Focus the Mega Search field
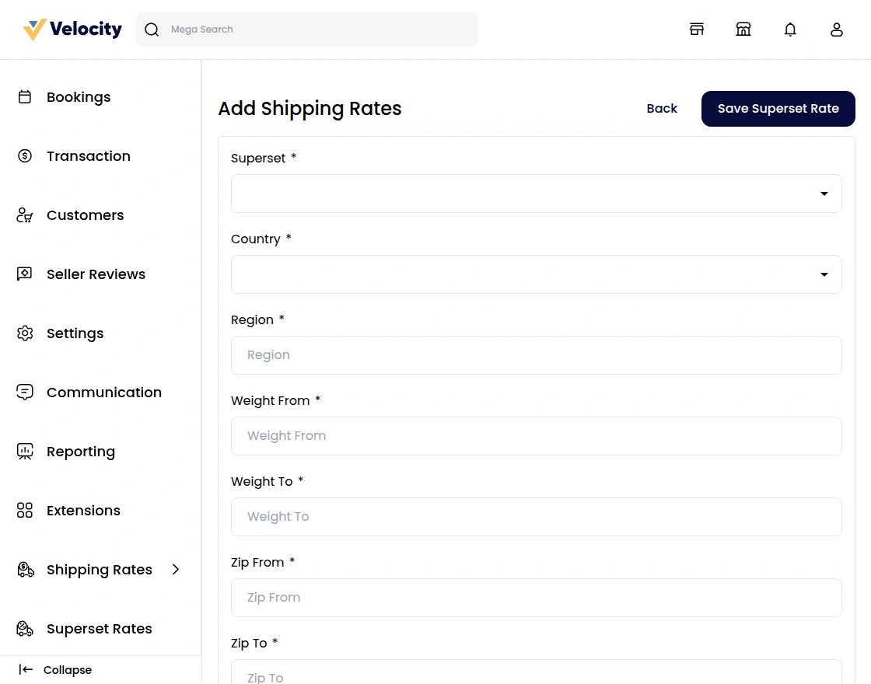This screenshot has height=684, width=871. click(319, 30)
